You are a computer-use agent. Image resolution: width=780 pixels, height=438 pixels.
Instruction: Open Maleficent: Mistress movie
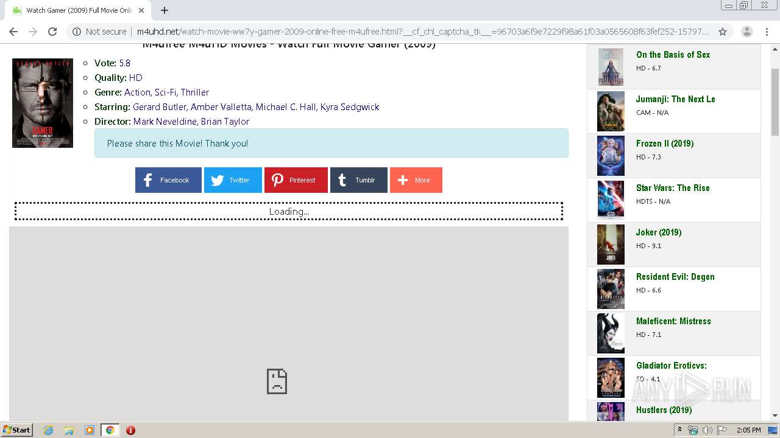673,321
